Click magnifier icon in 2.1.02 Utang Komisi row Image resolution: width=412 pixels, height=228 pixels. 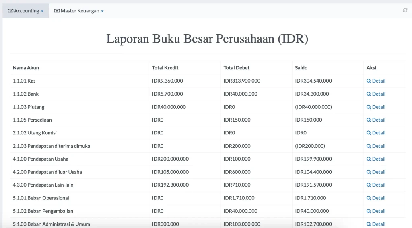click(x=369, y=133)
